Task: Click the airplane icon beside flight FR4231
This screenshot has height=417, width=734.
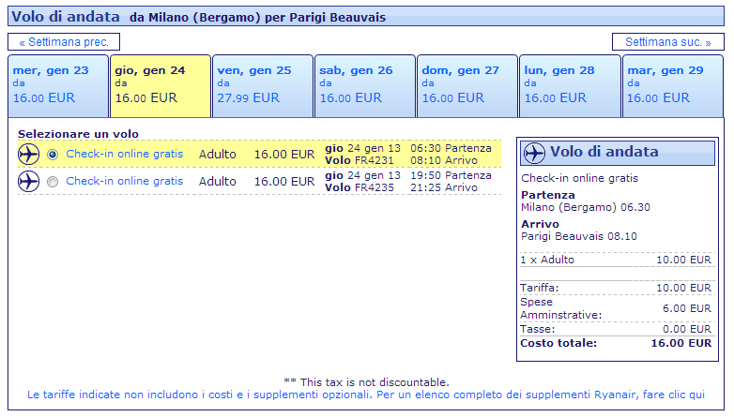Action: 28,155
